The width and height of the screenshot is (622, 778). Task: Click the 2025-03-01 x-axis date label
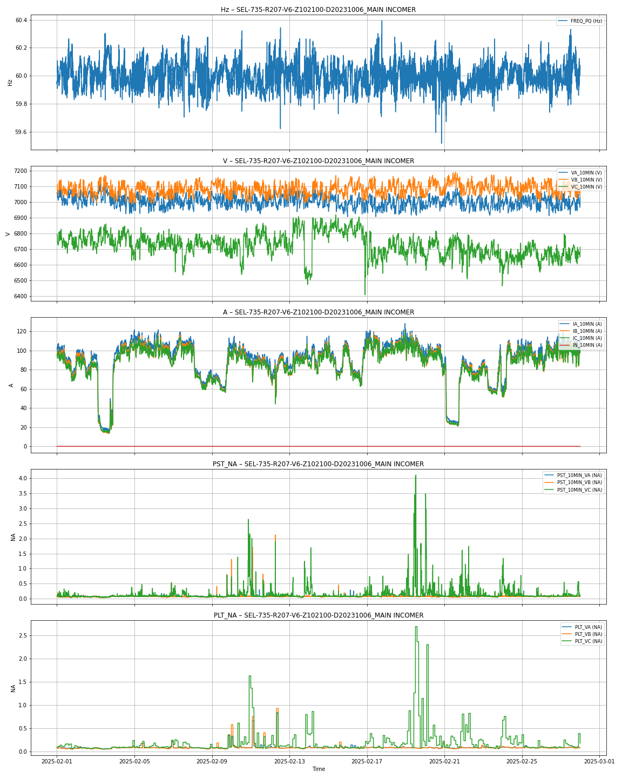(599, 761)
